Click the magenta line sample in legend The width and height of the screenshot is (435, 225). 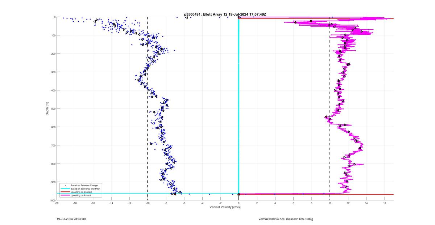[65, 195]
